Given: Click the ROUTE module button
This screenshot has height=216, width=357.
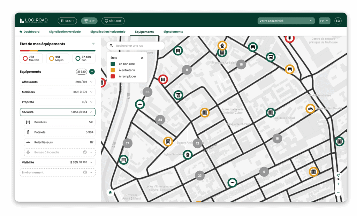Looking at the screenshot, I should tap(67, 21).
